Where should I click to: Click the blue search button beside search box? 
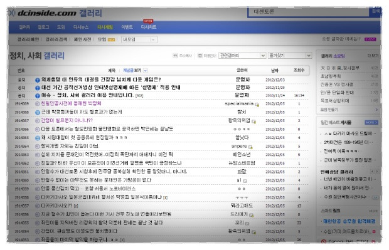tap(375, 12)
